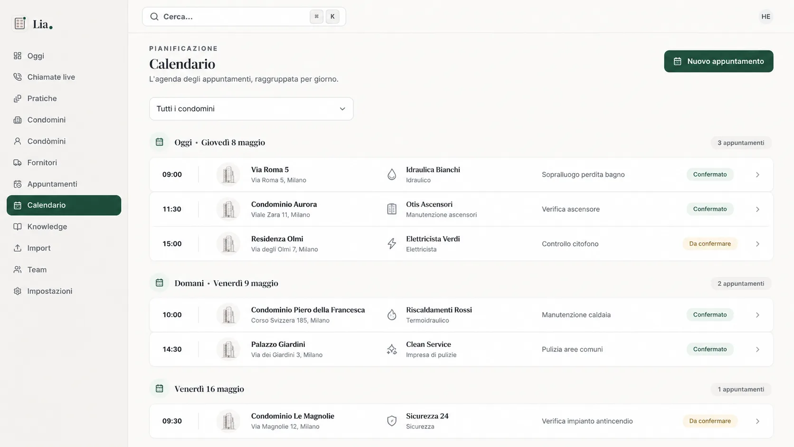Click the Controllo citofono description

click(x=570, y=244)
